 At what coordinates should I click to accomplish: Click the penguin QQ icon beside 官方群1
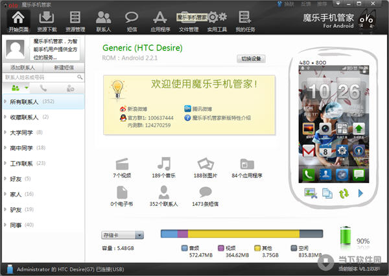click(x=123, y=118)
